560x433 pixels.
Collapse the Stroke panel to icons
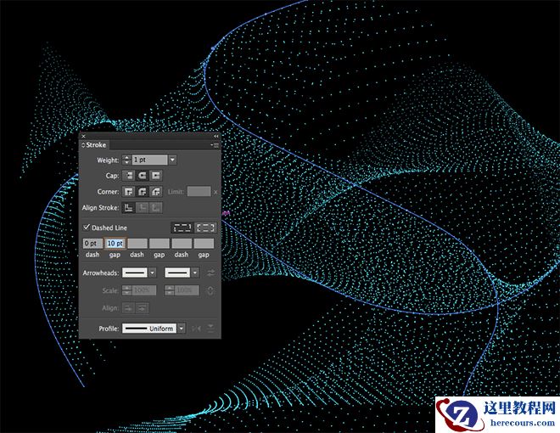pyautogui.click(x=216, y=136)
